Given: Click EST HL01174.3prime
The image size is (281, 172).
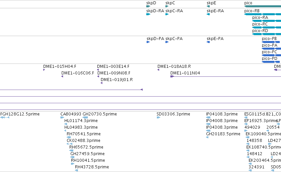Looking at the screenshot, I should coord(66,124).
